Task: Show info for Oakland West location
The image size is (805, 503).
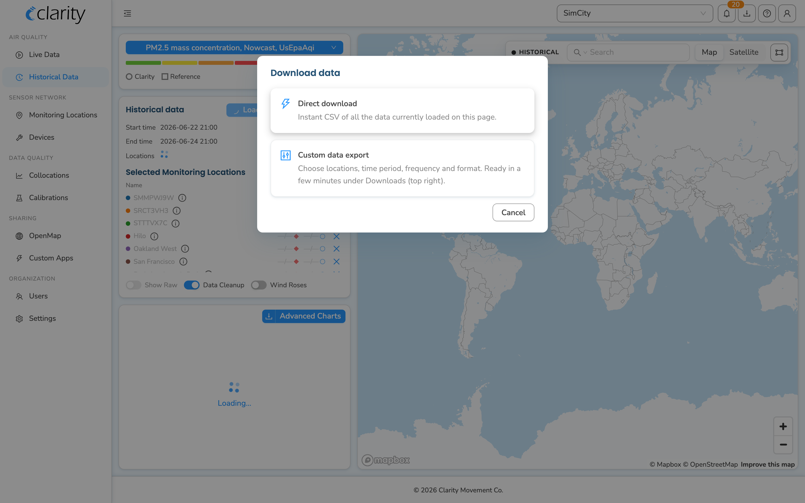Action: 185,249
